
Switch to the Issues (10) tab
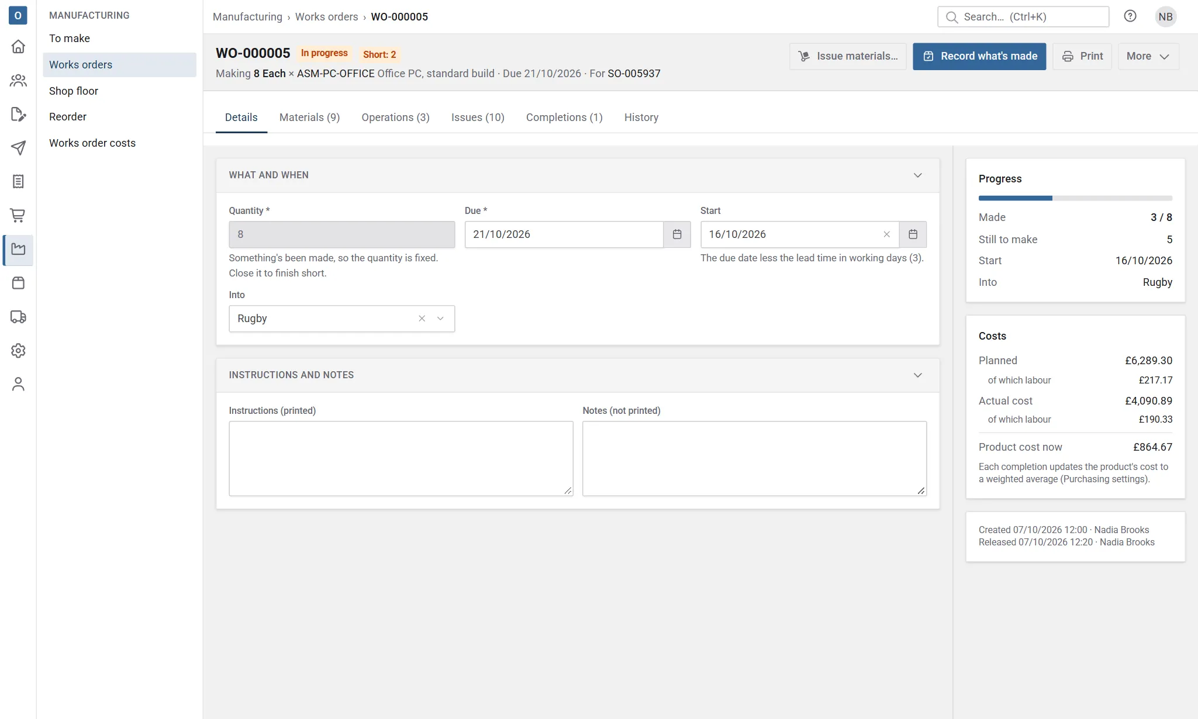point(478,117)
